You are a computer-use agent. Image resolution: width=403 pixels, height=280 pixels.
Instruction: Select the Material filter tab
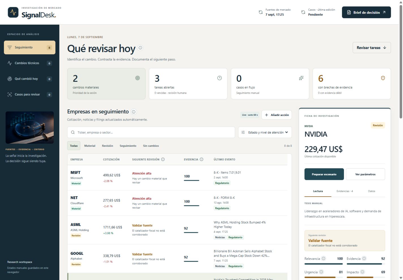pos(90,146)
